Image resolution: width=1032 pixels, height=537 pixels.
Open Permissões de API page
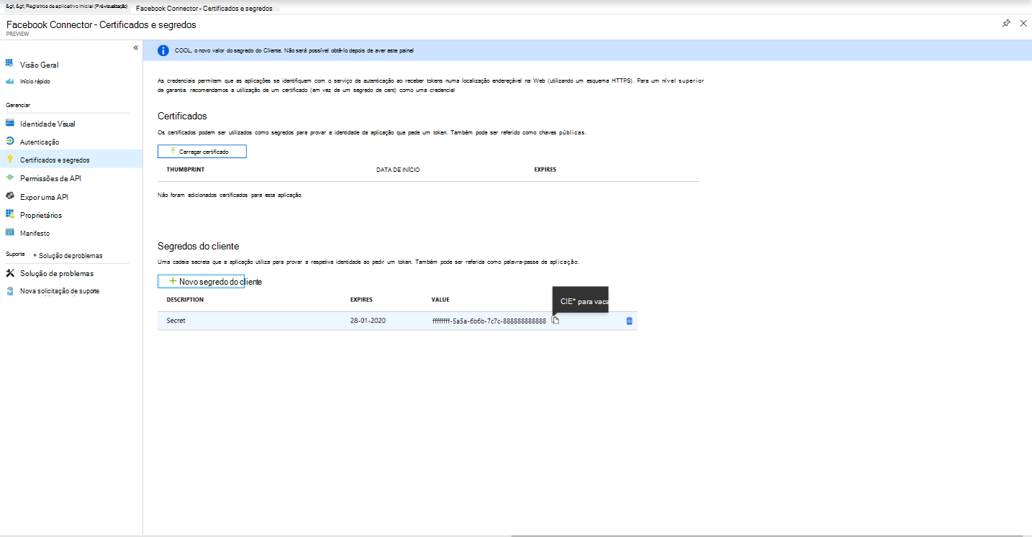(50, 178)
